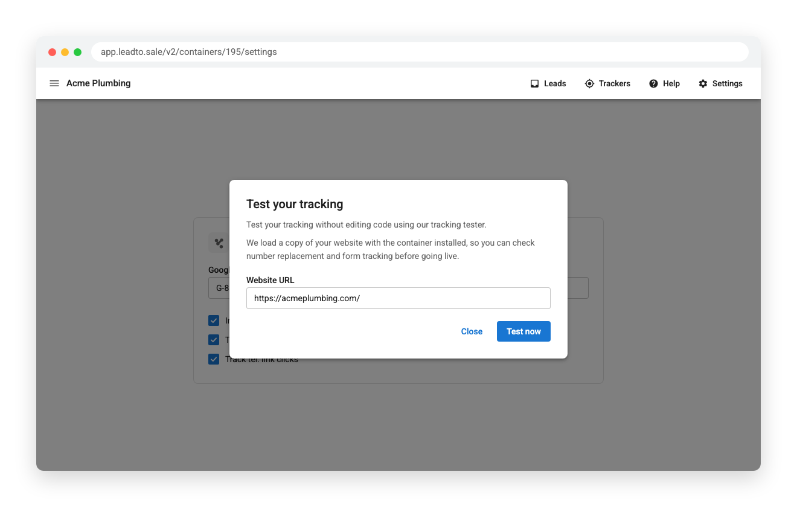Viewport: 797px width, 507px height.
Task: Click the Help question mark icon
Action: (x=653, y=83)
